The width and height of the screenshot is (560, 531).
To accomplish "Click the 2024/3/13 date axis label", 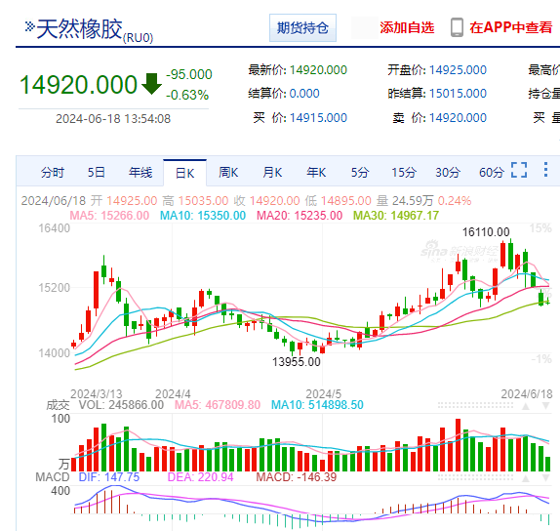I will point(97,394).
